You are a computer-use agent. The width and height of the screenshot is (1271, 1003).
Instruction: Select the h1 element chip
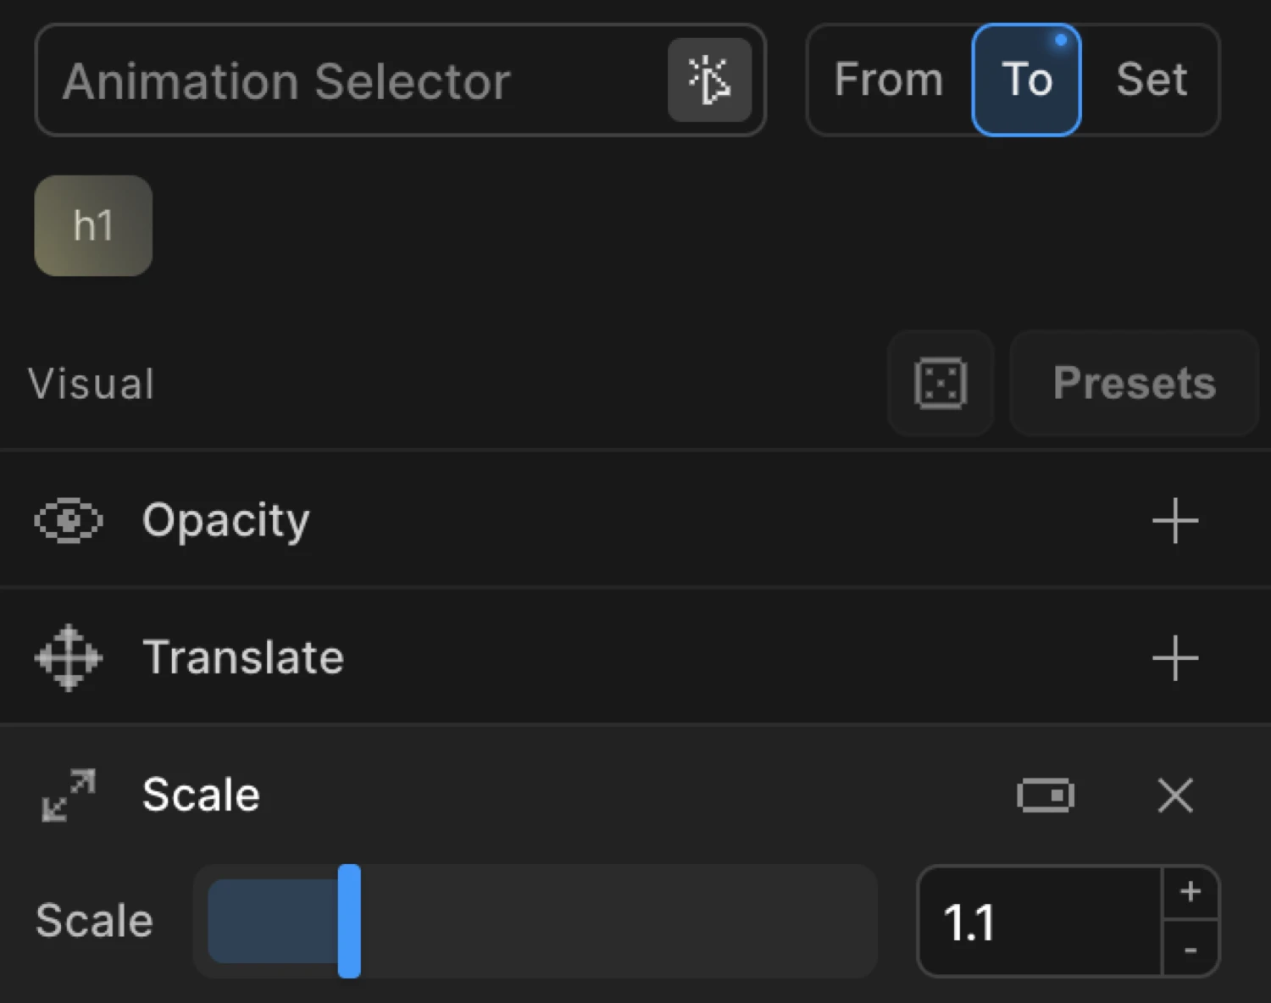pyautogui.click(x=93, y=225)
